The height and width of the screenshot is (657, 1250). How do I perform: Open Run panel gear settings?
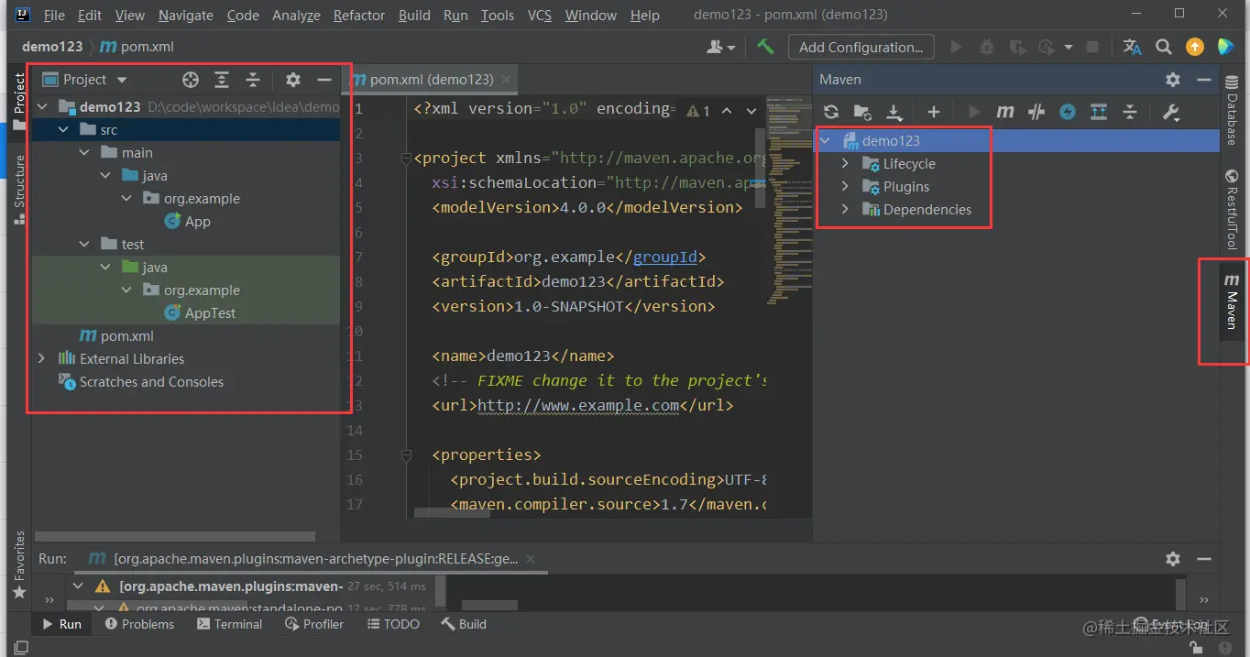click(x=1173, y=558)
